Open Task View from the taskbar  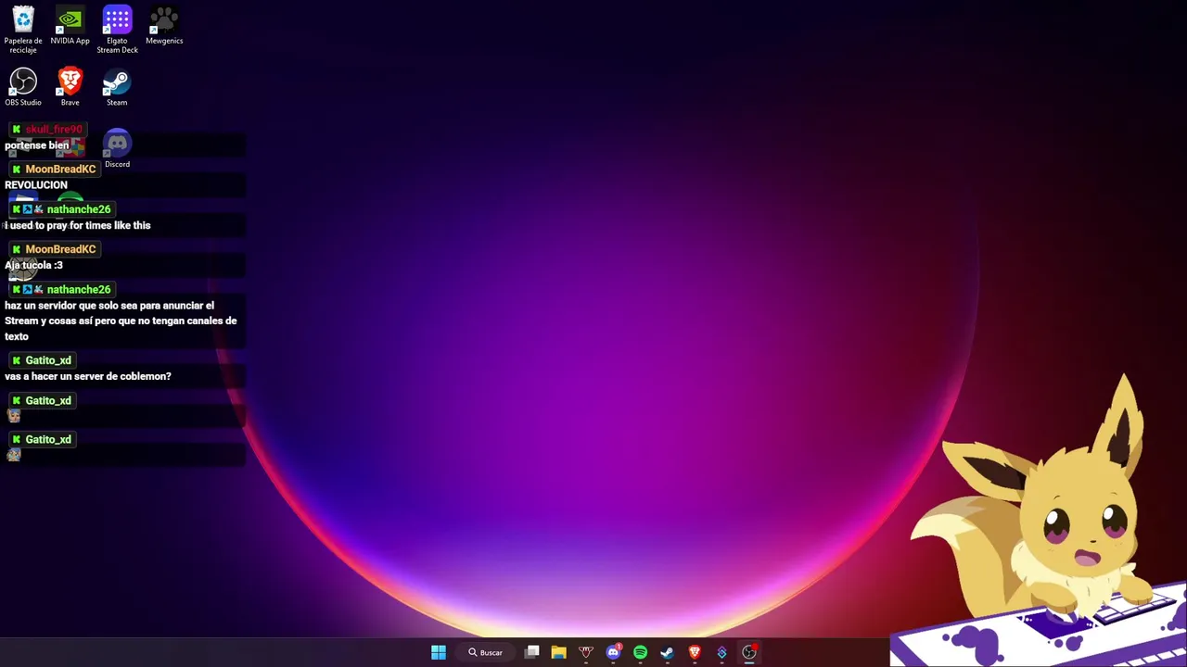pyautogui.click(x=532, y=652)
